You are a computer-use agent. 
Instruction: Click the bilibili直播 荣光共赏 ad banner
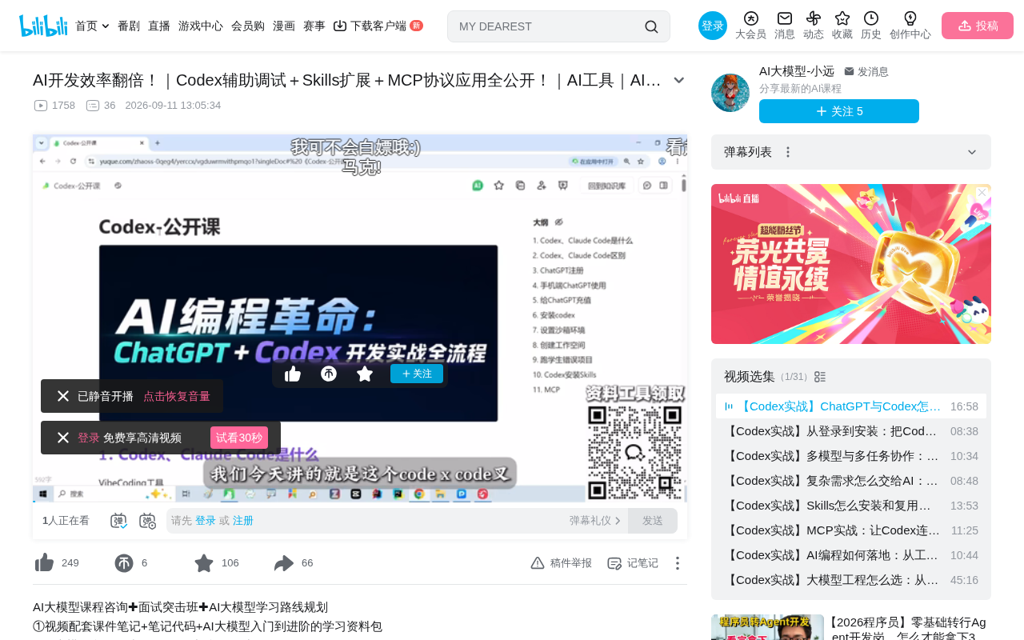pyautogui.click(x=851, y=264)
